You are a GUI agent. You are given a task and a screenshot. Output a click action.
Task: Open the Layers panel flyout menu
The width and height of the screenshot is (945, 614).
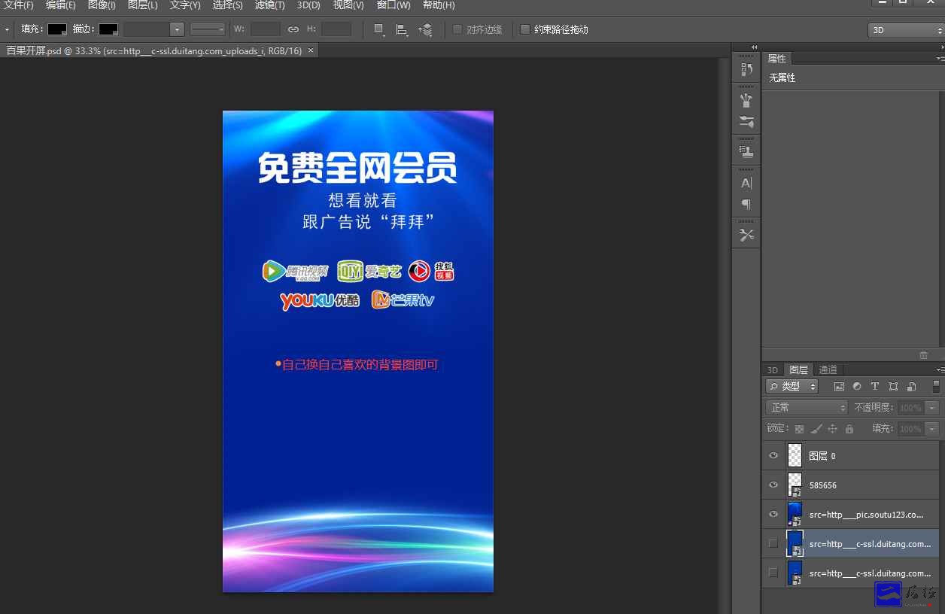click(x=940, y=369)
